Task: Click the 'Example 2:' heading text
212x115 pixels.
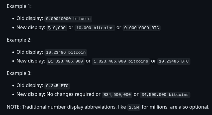Action: point(19,40)
